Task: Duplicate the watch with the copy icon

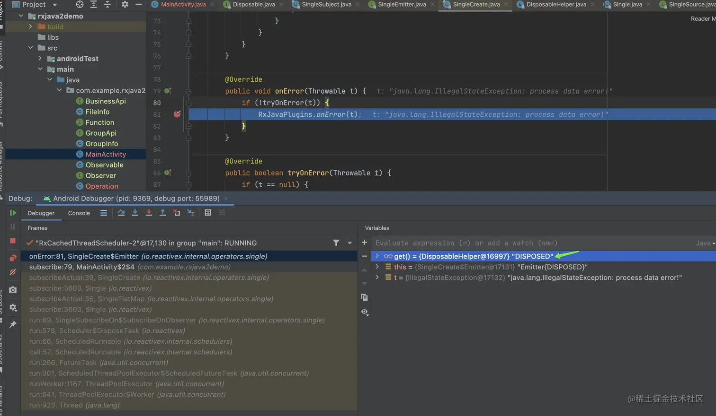Action: tap(364, 297)
